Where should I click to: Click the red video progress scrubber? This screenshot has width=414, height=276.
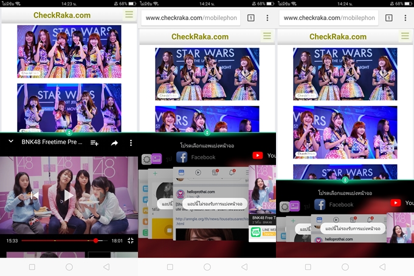[x=95, y=241]
